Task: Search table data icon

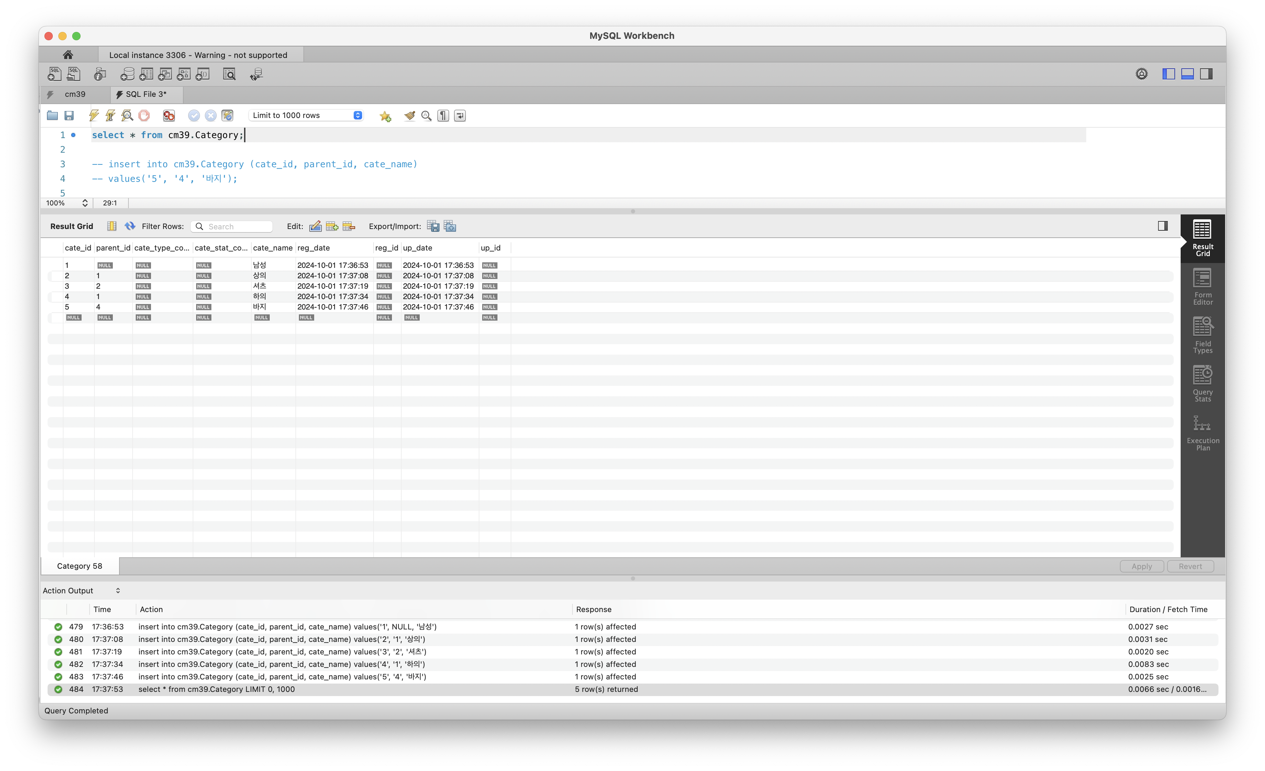Action: 229,75
